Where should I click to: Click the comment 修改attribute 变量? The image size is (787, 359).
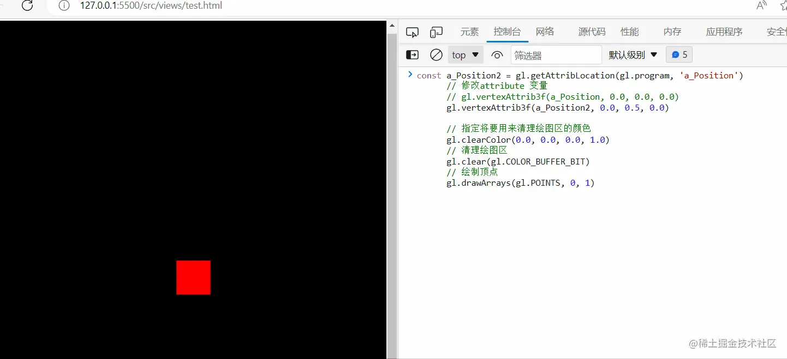[497, 86]
